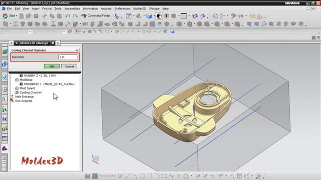Confirm diameter with OK button
Image resolution: width=321 pixels, height=180 pixels.
(x=52, y=66)
